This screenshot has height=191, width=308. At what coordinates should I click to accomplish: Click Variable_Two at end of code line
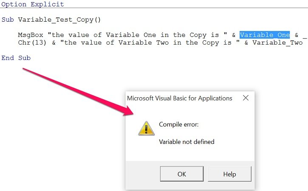277,42
